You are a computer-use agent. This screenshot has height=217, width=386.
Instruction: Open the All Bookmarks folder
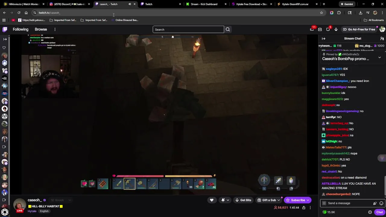point(374,20)
